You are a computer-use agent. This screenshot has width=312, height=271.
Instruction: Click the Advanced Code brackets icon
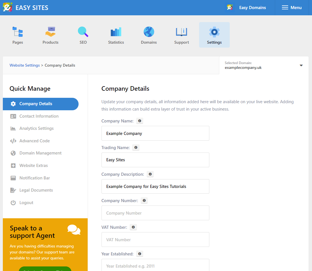coord(13,141)
